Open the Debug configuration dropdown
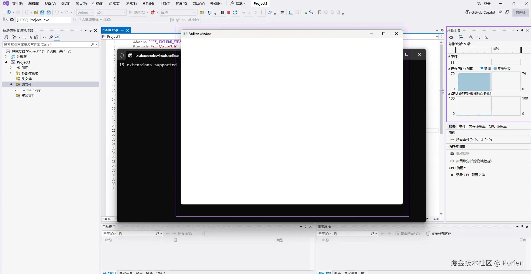531x274 pixels. click(85, 12)
